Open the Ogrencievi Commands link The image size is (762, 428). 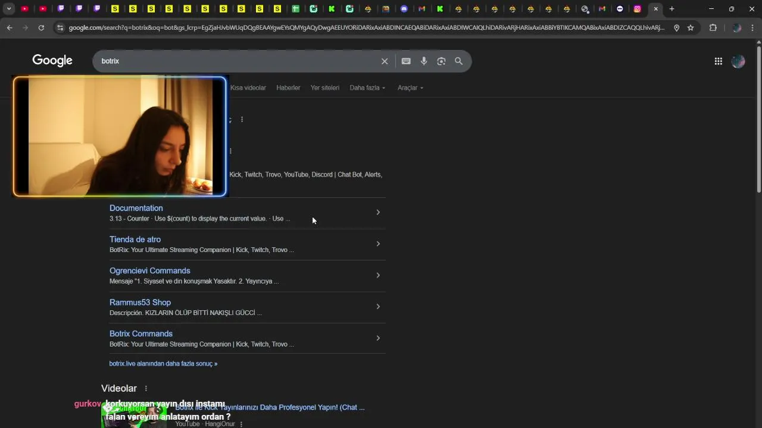(x=150, y=271)
